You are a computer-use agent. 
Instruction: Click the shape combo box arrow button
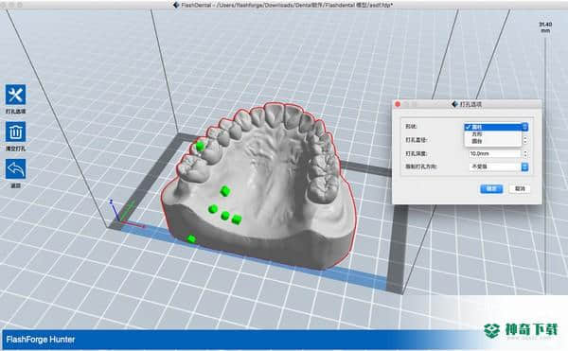[524, 127]
